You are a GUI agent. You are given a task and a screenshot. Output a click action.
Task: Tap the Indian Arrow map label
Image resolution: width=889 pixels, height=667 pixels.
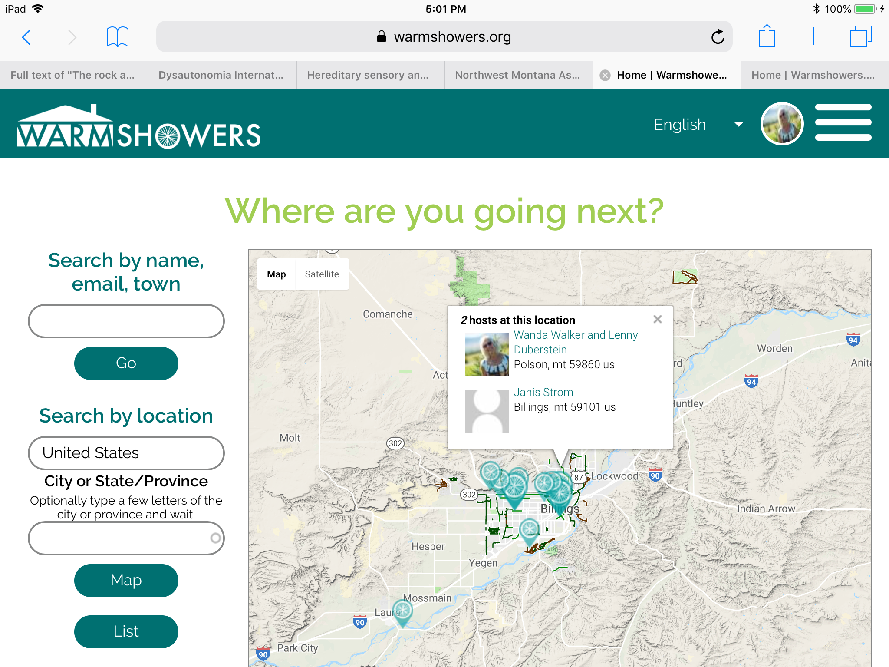click(x=766, y=509)
